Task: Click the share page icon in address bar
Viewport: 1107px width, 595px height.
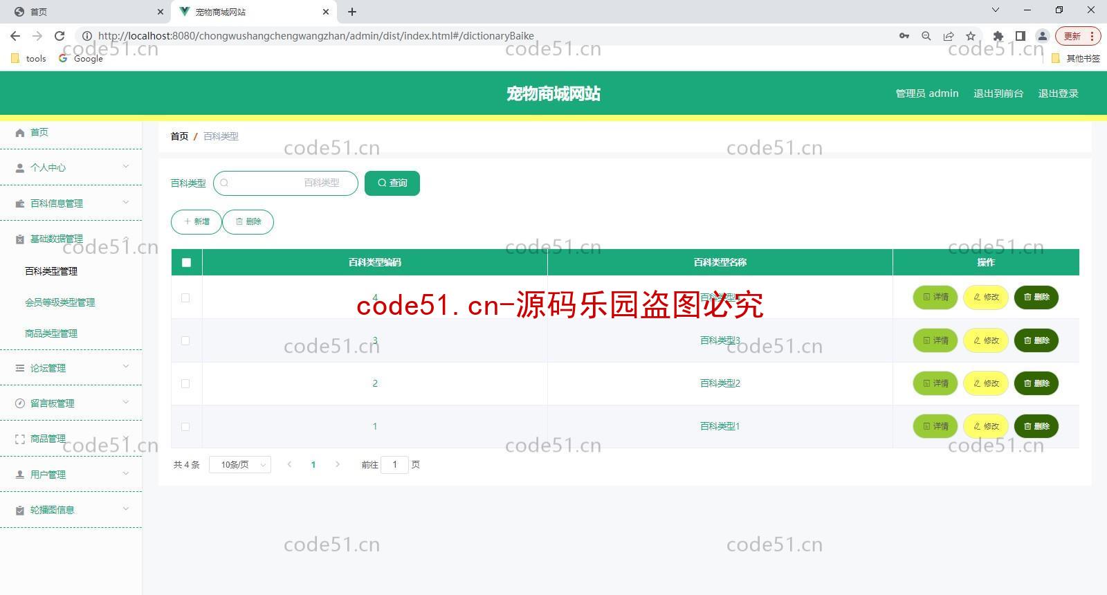Action: coord(949,36)
